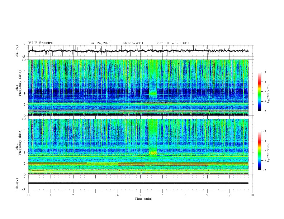Click the "-3" value on ch.1 color bar
Viewport: 284px width, 219px height.
tap(264, 72)
